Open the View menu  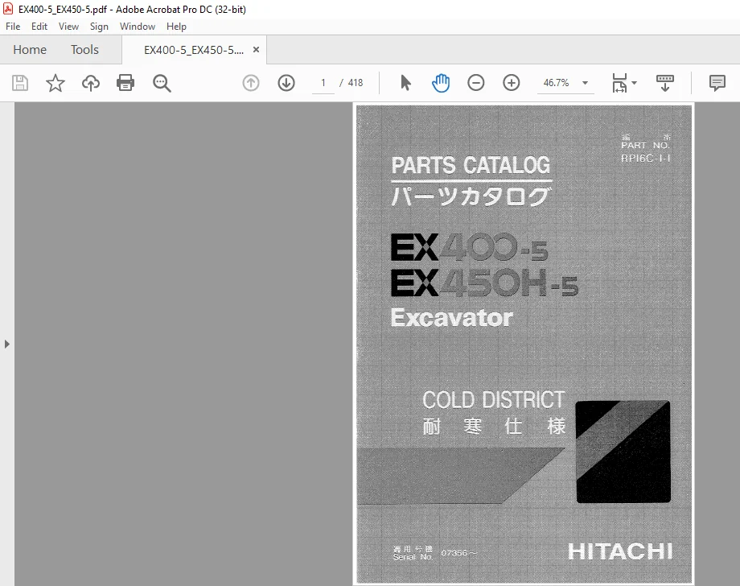[x=68, y=27]
